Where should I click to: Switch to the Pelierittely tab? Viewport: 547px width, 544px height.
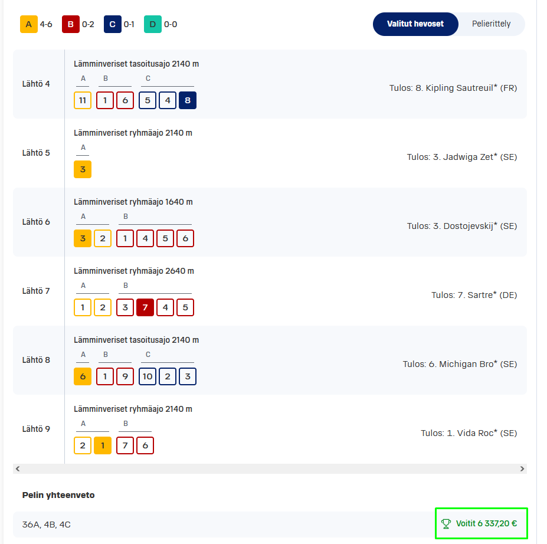pyautogui.click(x=491, y=24)
